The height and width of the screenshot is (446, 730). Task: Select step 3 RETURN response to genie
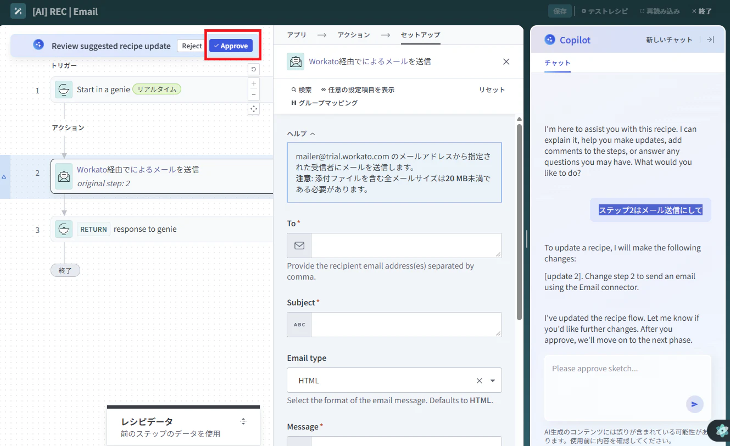coord(162,229)
